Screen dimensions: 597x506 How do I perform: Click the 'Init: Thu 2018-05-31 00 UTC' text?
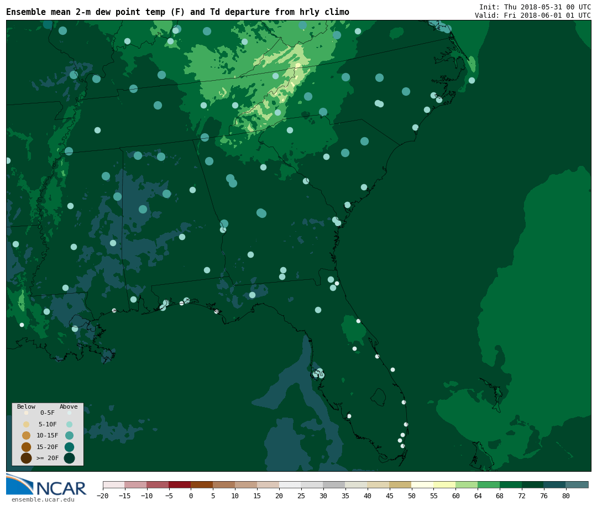click(535, 7)
